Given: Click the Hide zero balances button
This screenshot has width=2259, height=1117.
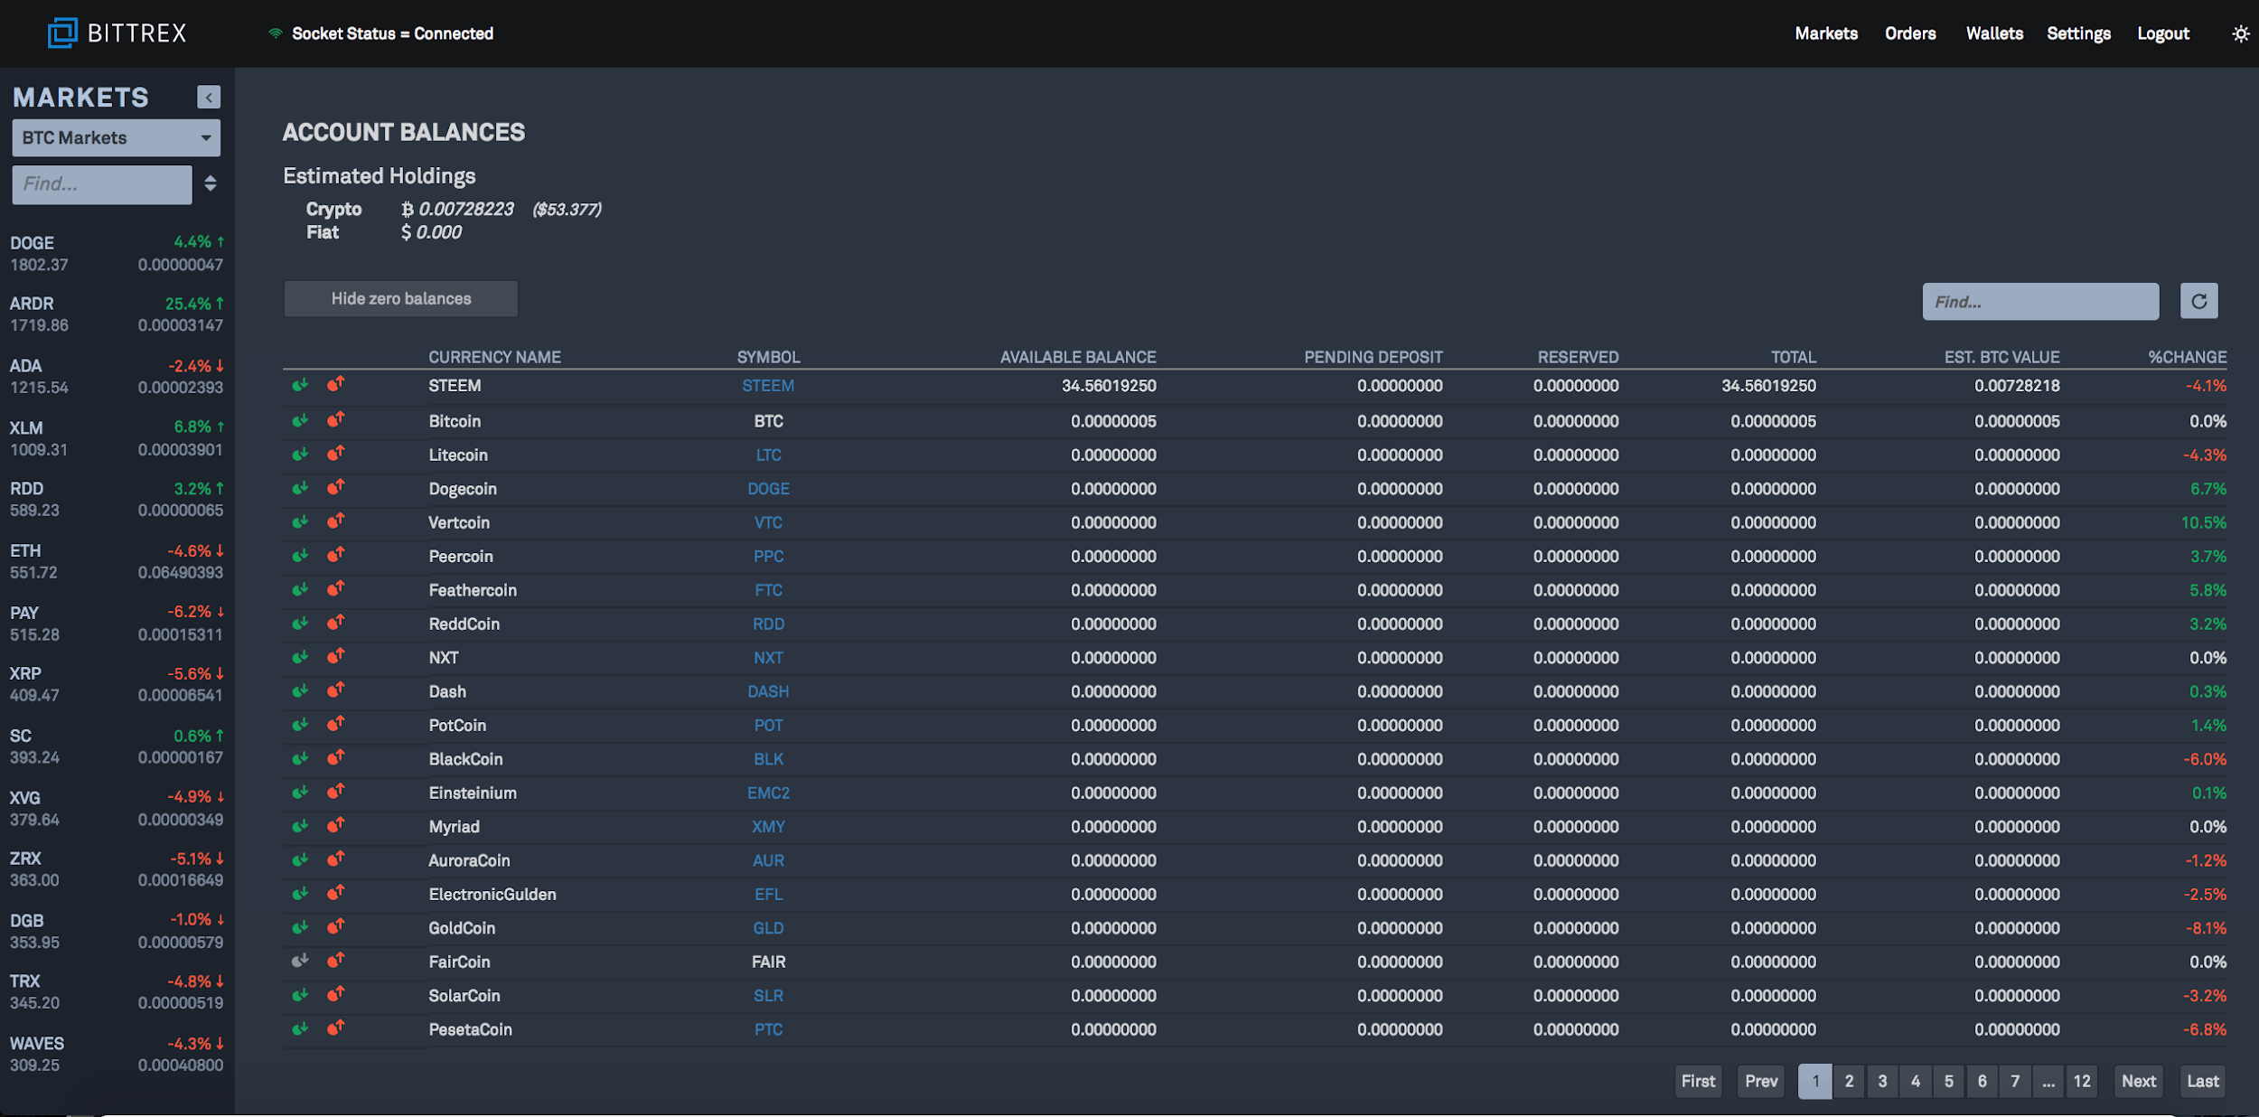Looking at the screenshot, I should pyautogui.click(x=400, y=298).
